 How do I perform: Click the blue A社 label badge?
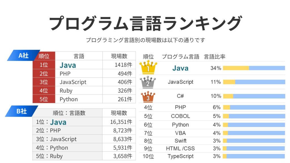(23, 55)
